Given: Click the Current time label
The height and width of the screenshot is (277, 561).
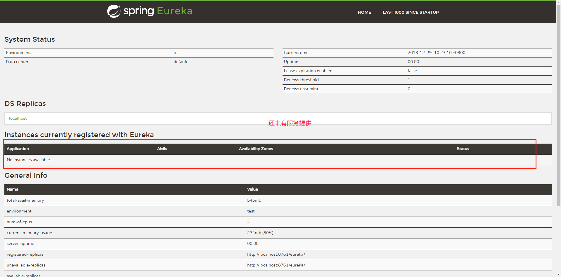Looking at the screenshot, I should pyautogui.click(x=296, y=53).
